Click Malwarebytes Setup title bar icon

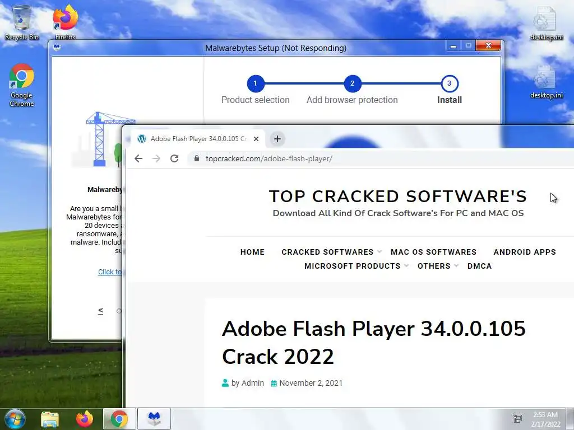[x=57, y=47]
